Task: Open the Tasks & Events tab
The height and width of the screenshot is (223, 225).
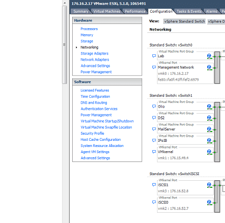Action: (x=189, y=11)
